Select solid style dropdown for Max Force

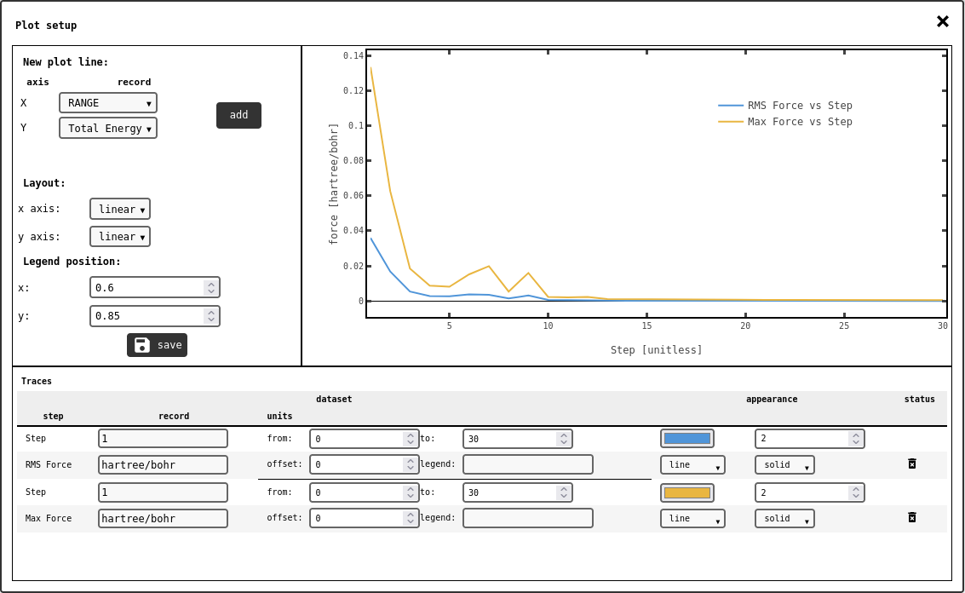[784, 518]
